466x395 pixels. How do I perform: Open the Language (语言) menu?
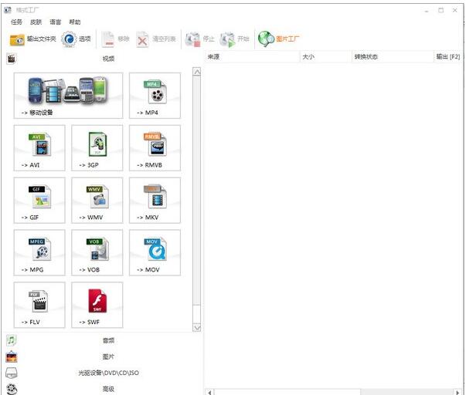coord(56,22)
